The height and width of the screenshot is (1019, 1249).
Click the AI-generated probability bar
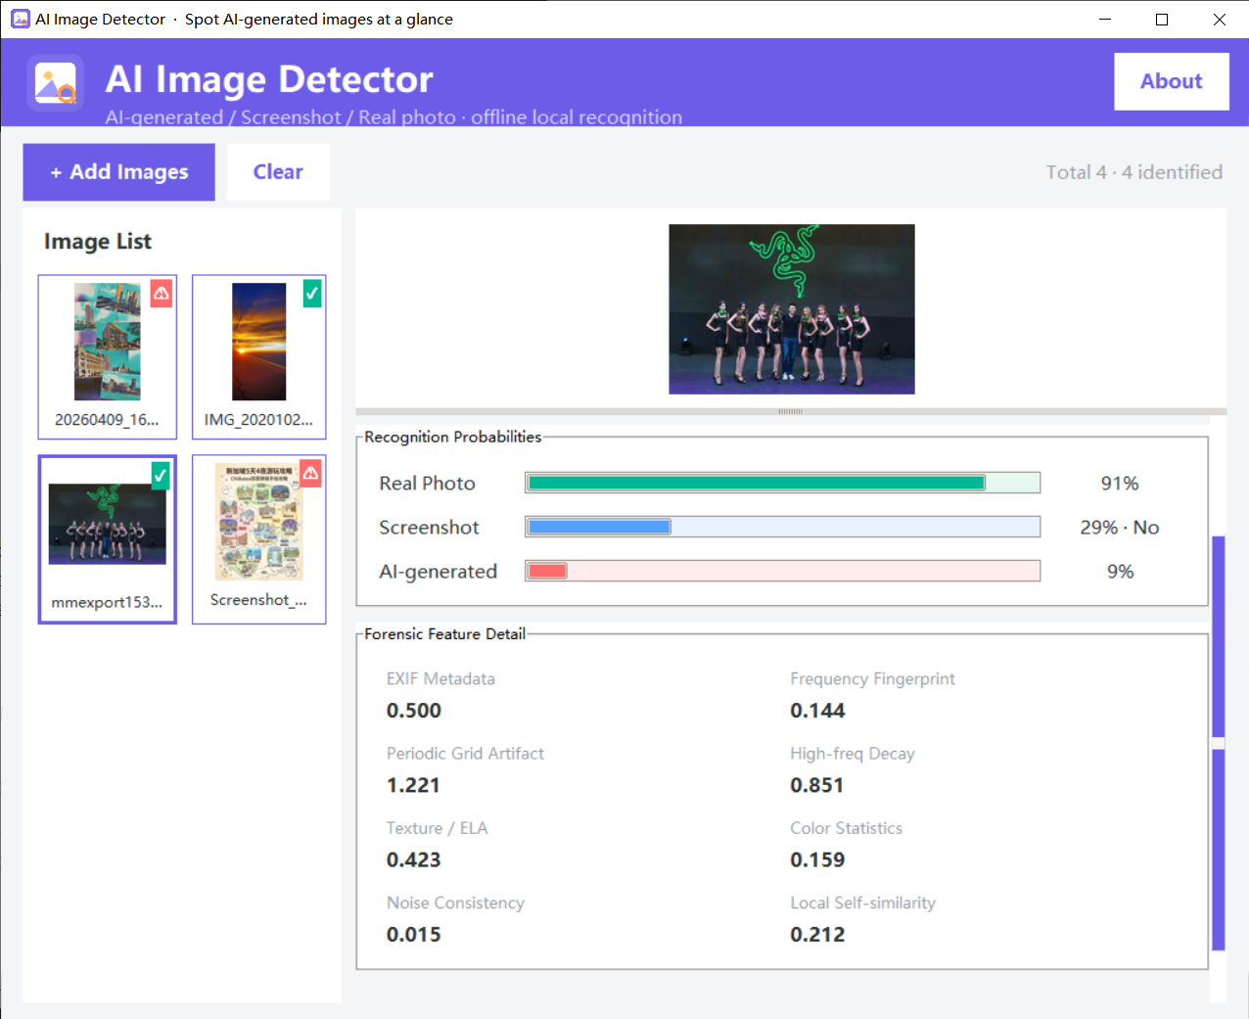click(783, 571)
